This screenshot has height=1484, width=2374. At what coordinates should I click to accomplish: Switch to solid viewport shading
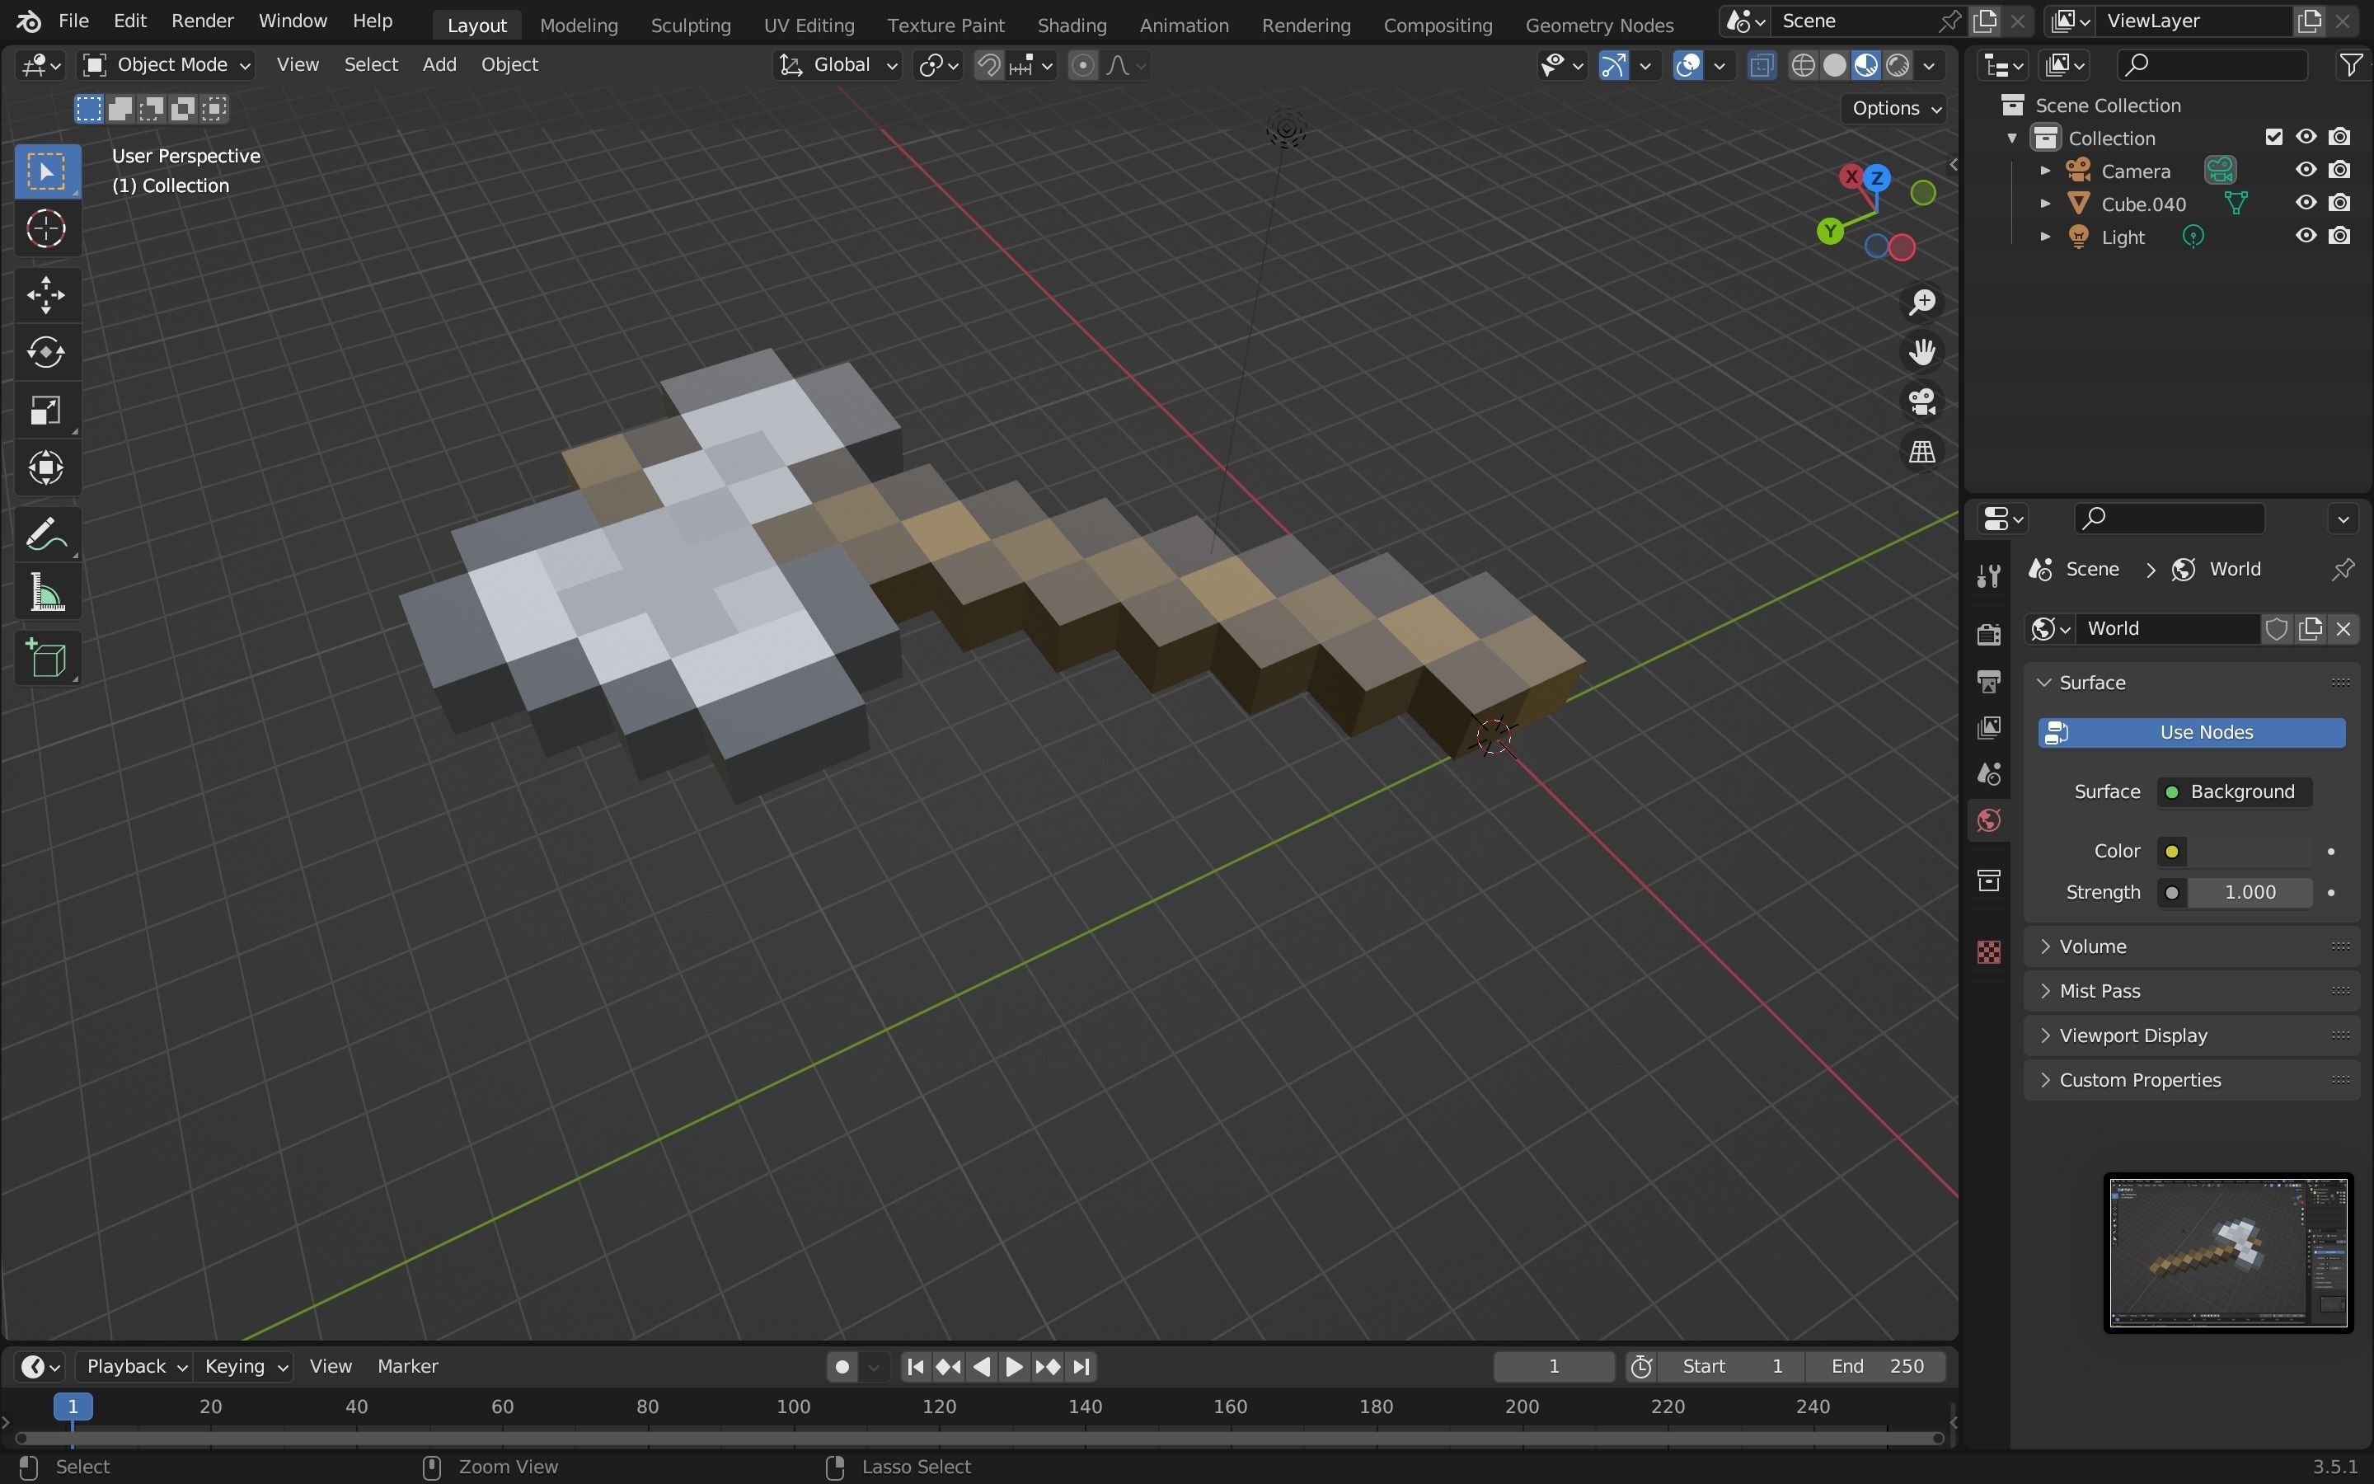[1834, 65]
